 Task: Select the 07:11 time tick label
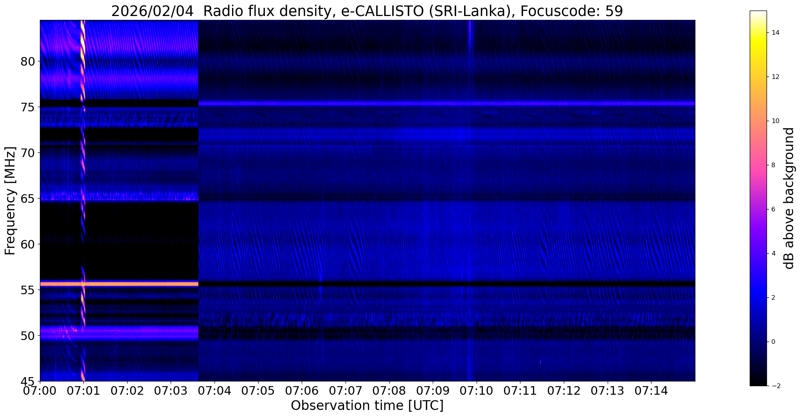click(x=520, y=390)
